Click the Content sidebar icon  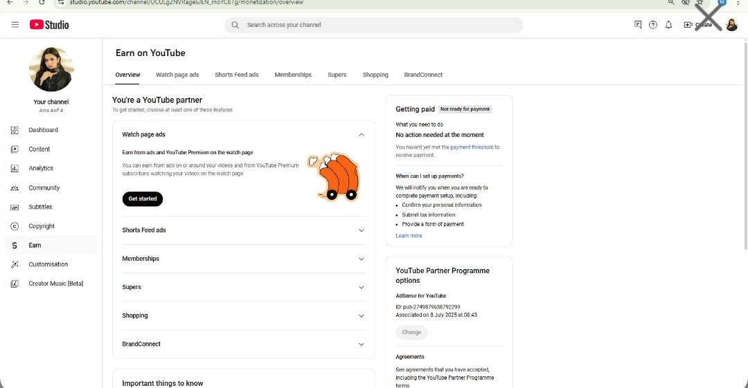coord(15,149)
